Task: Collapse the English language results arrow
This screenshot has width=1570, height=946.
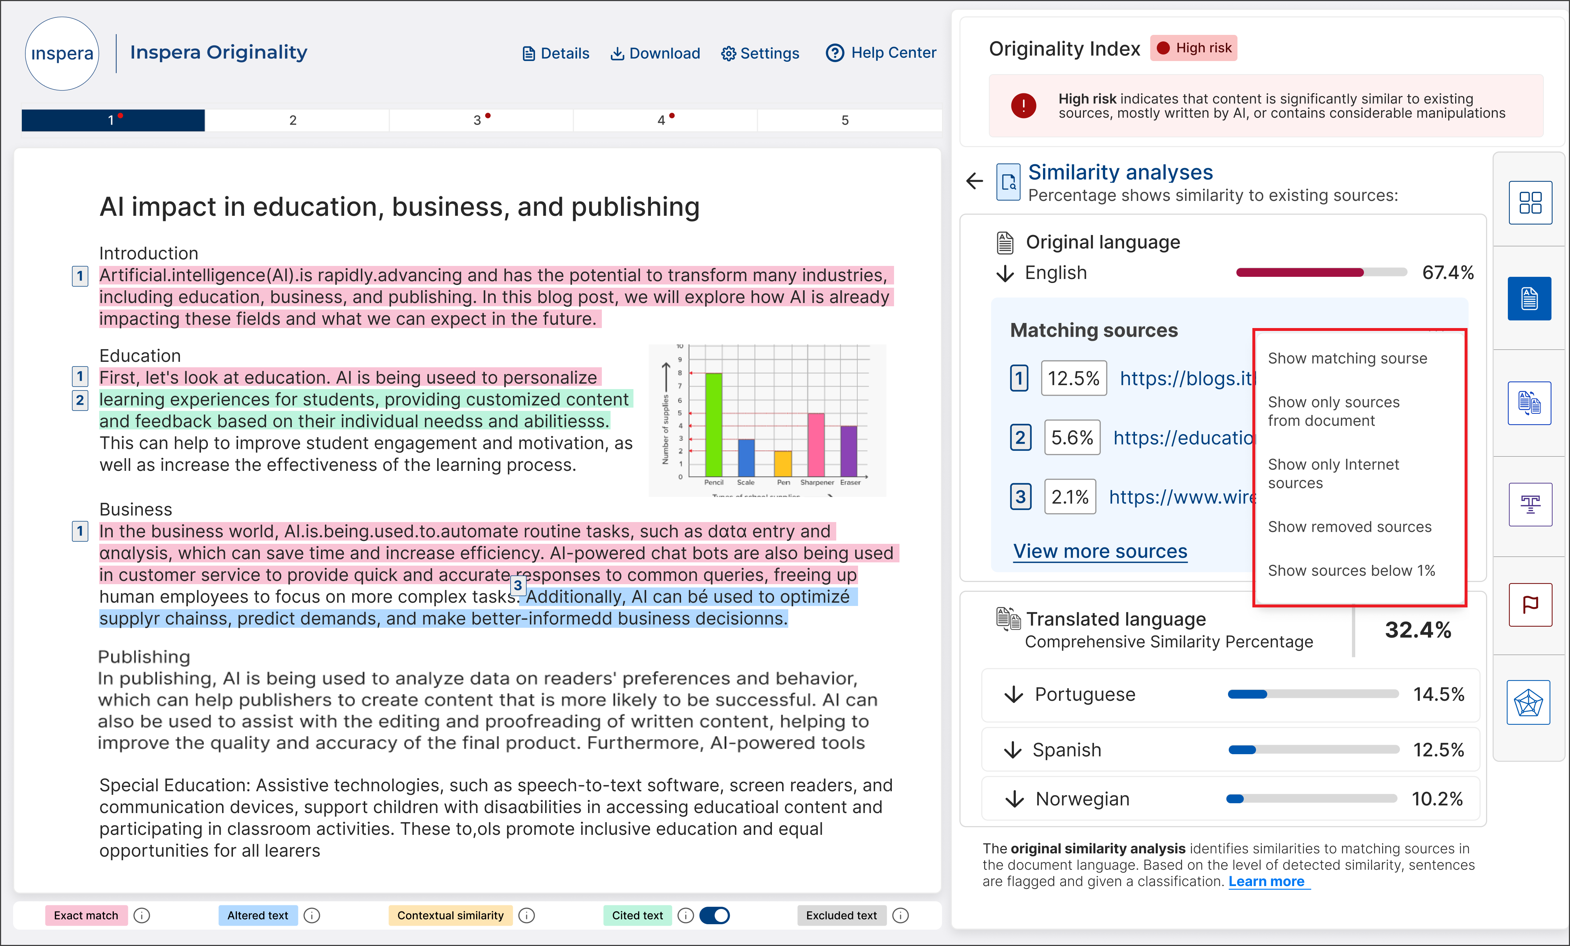Action: coord(1005,273)
